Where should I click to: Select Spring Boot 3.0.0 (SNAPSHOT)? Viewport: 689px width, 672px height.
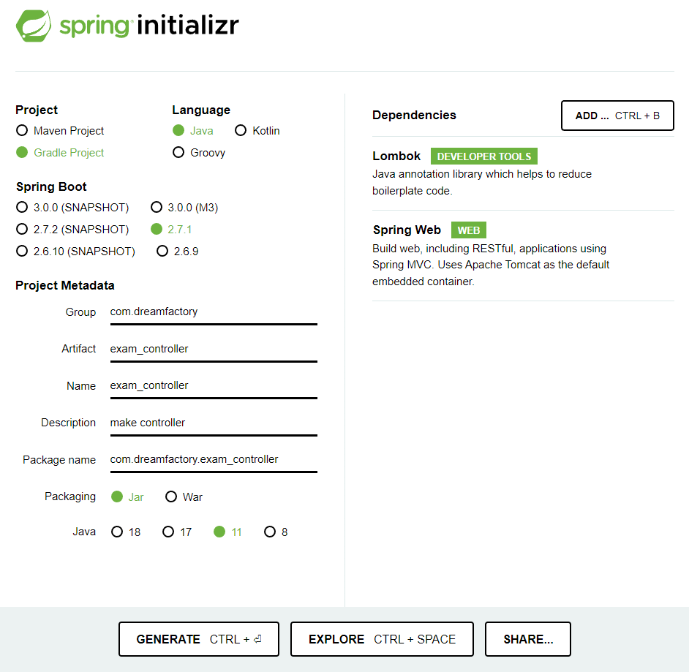72,208
